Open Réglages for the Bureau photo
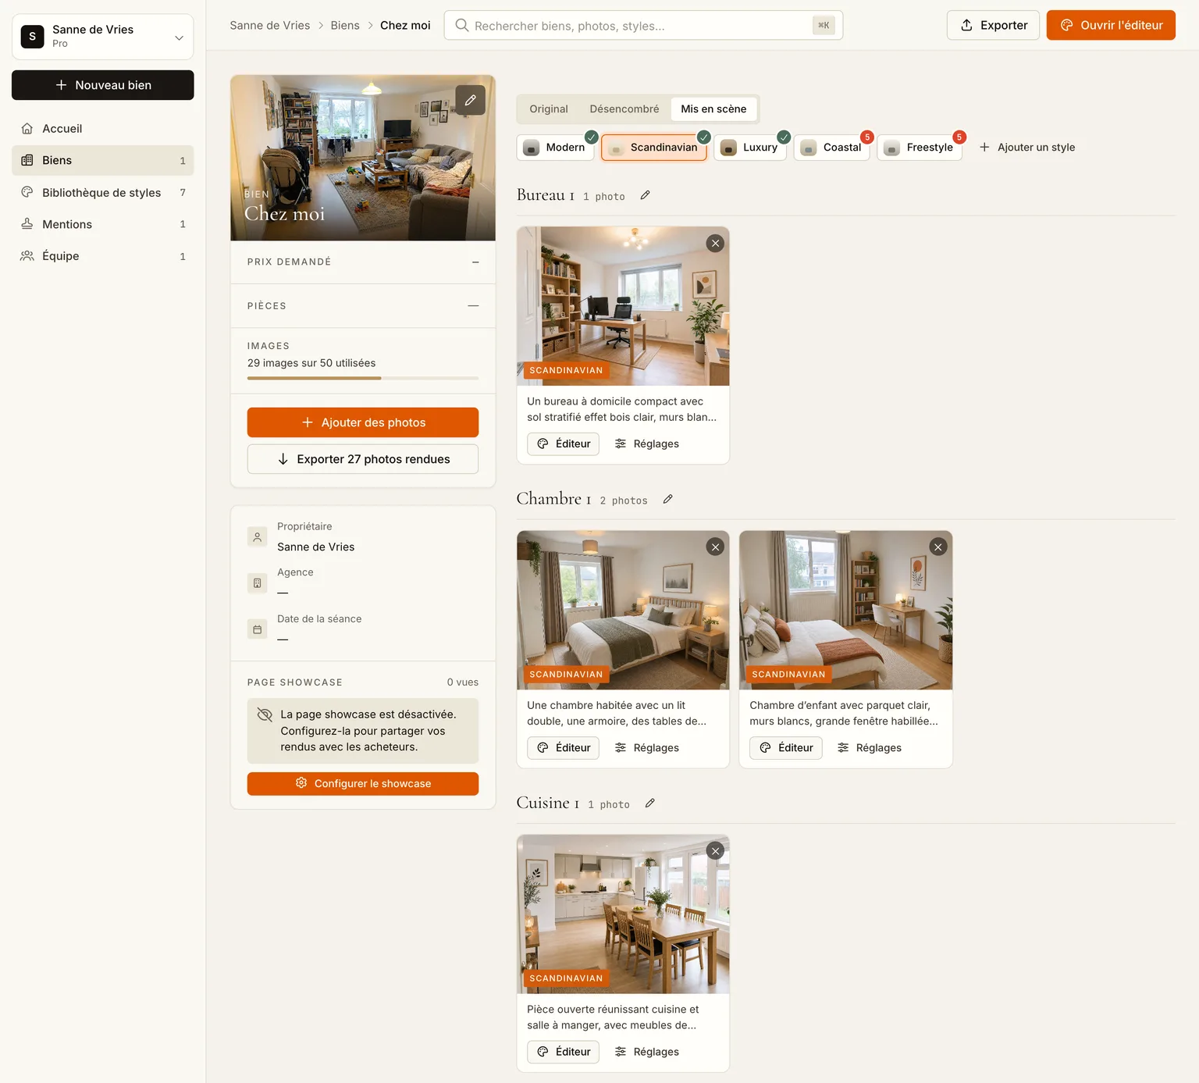1199x1083 pixels. point(647,444)
